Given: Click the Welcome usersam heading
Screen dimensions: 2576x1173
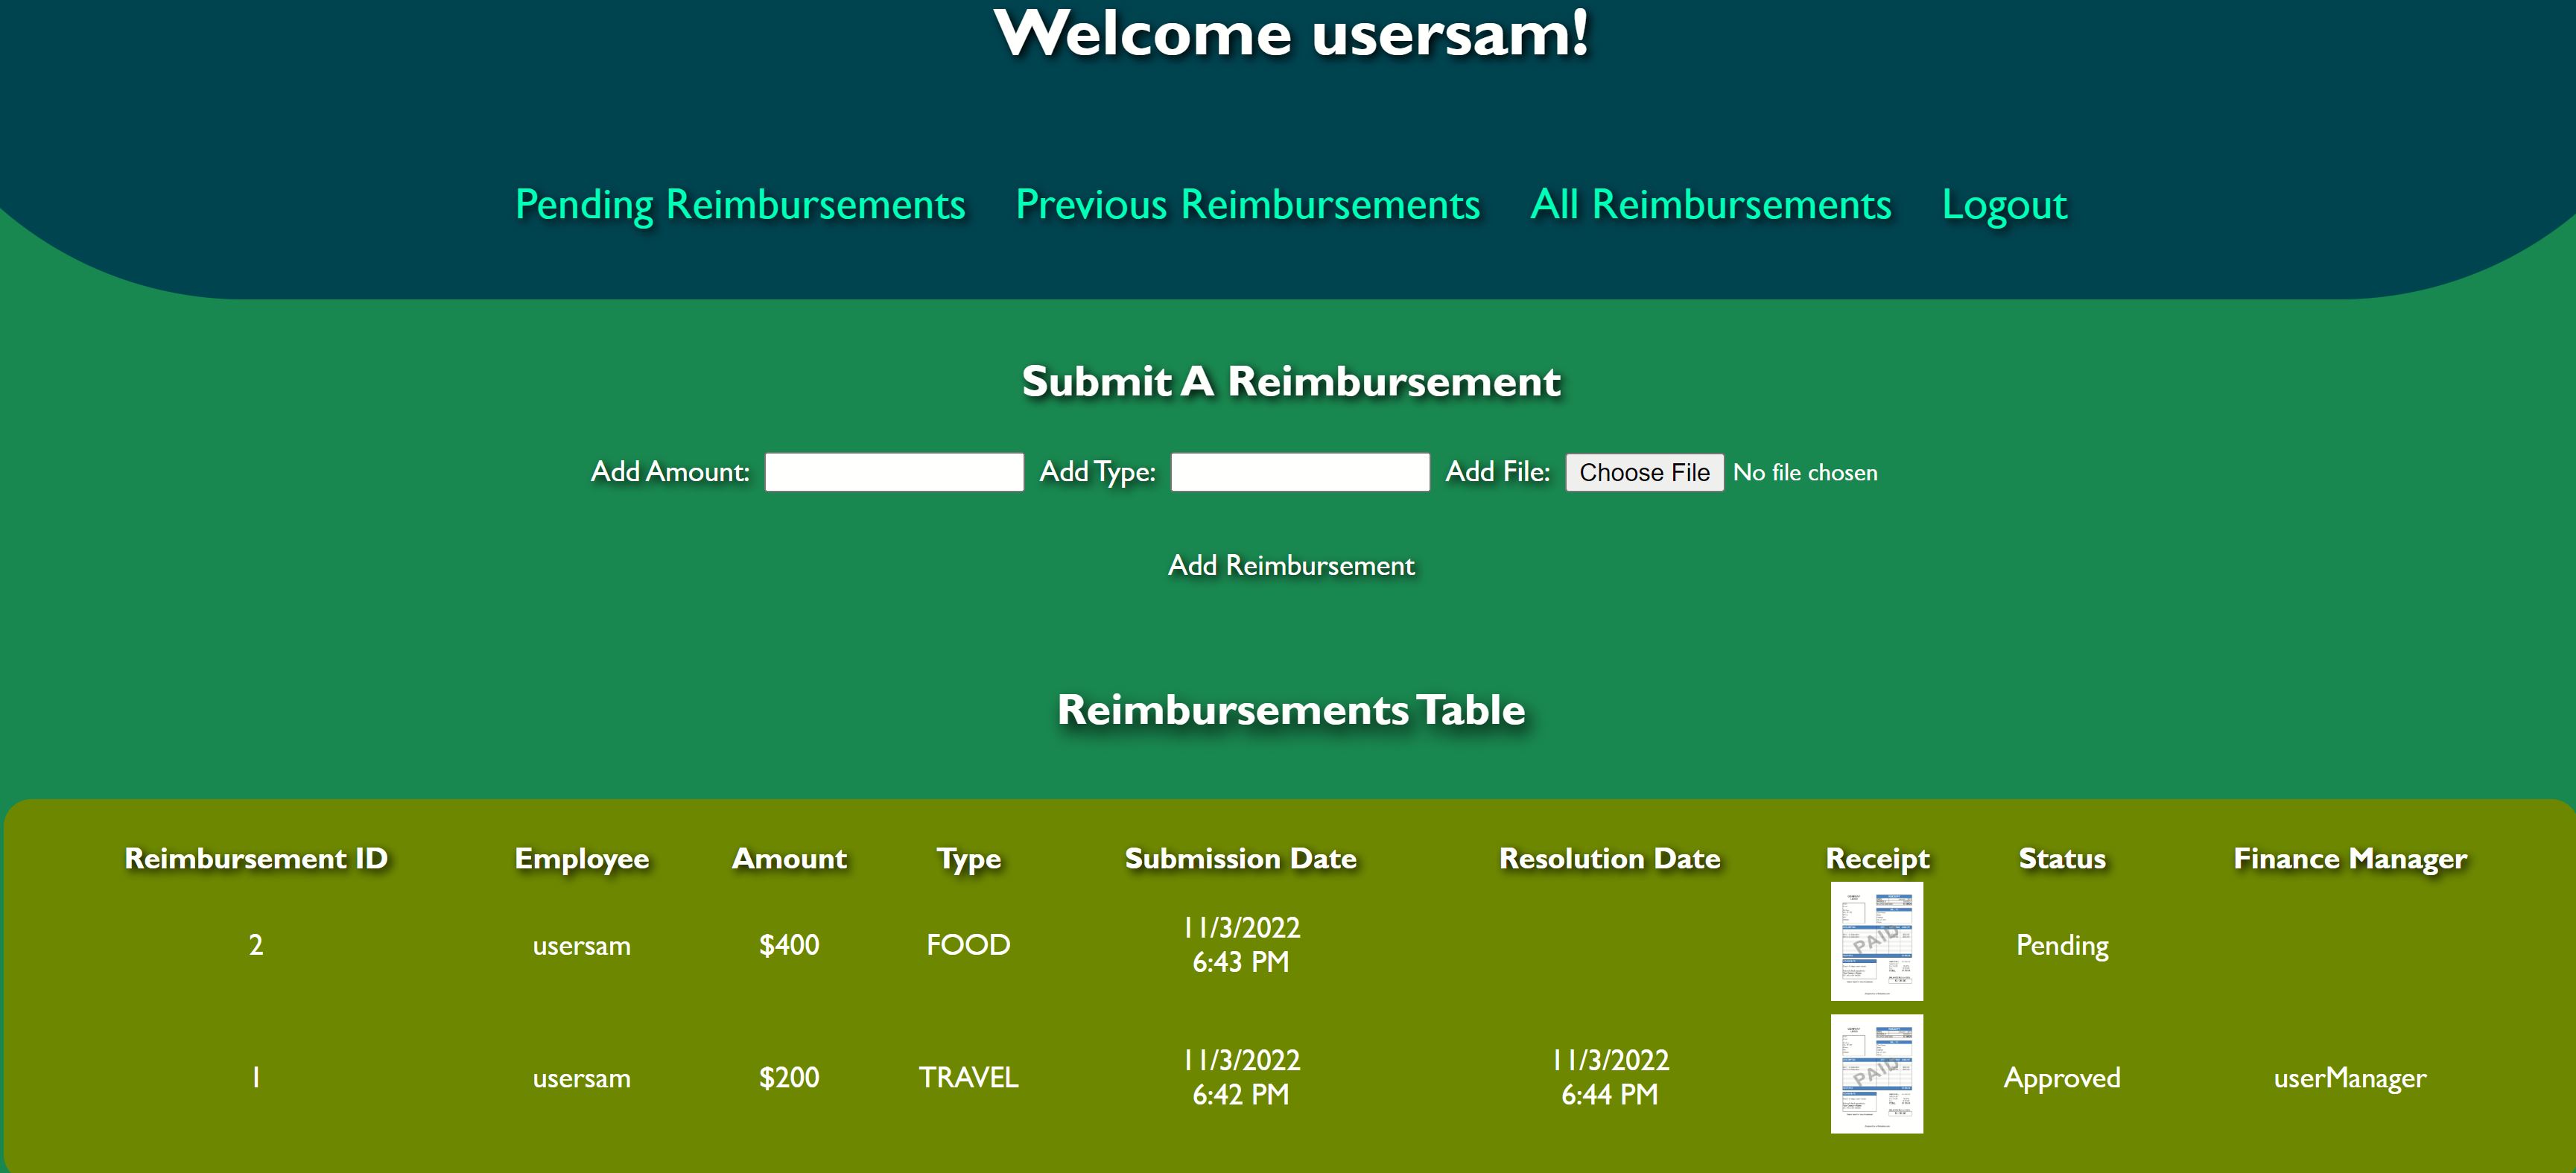Looking at the screenshot, I should click(x=1291, y=34).
